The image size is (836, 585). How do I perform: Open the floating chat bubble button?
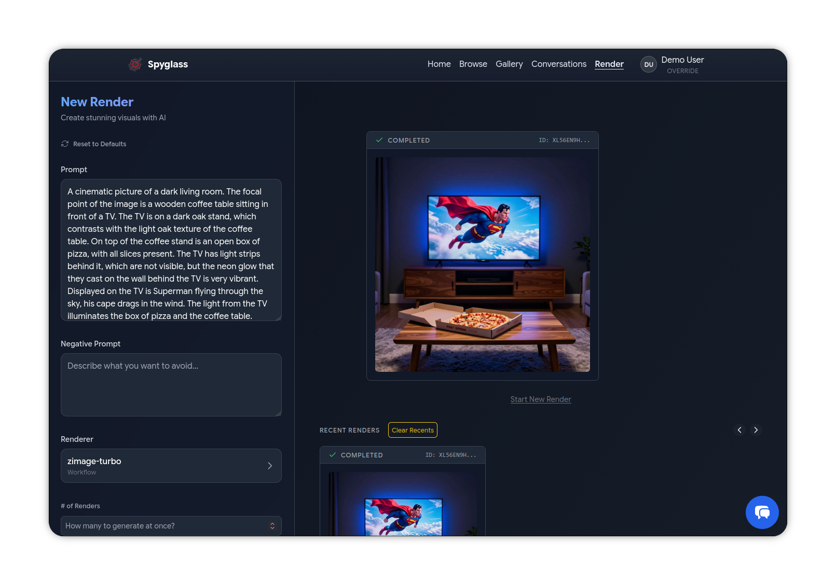762,512
